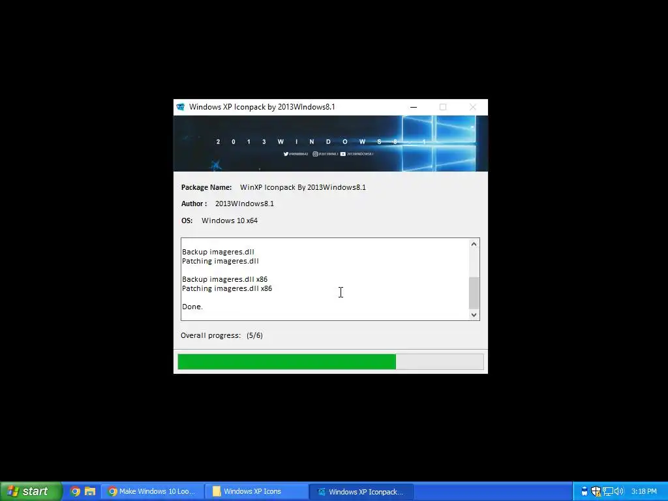Click the Package Name value text
This screenshot has width=668, height=501.
(303, 187)
